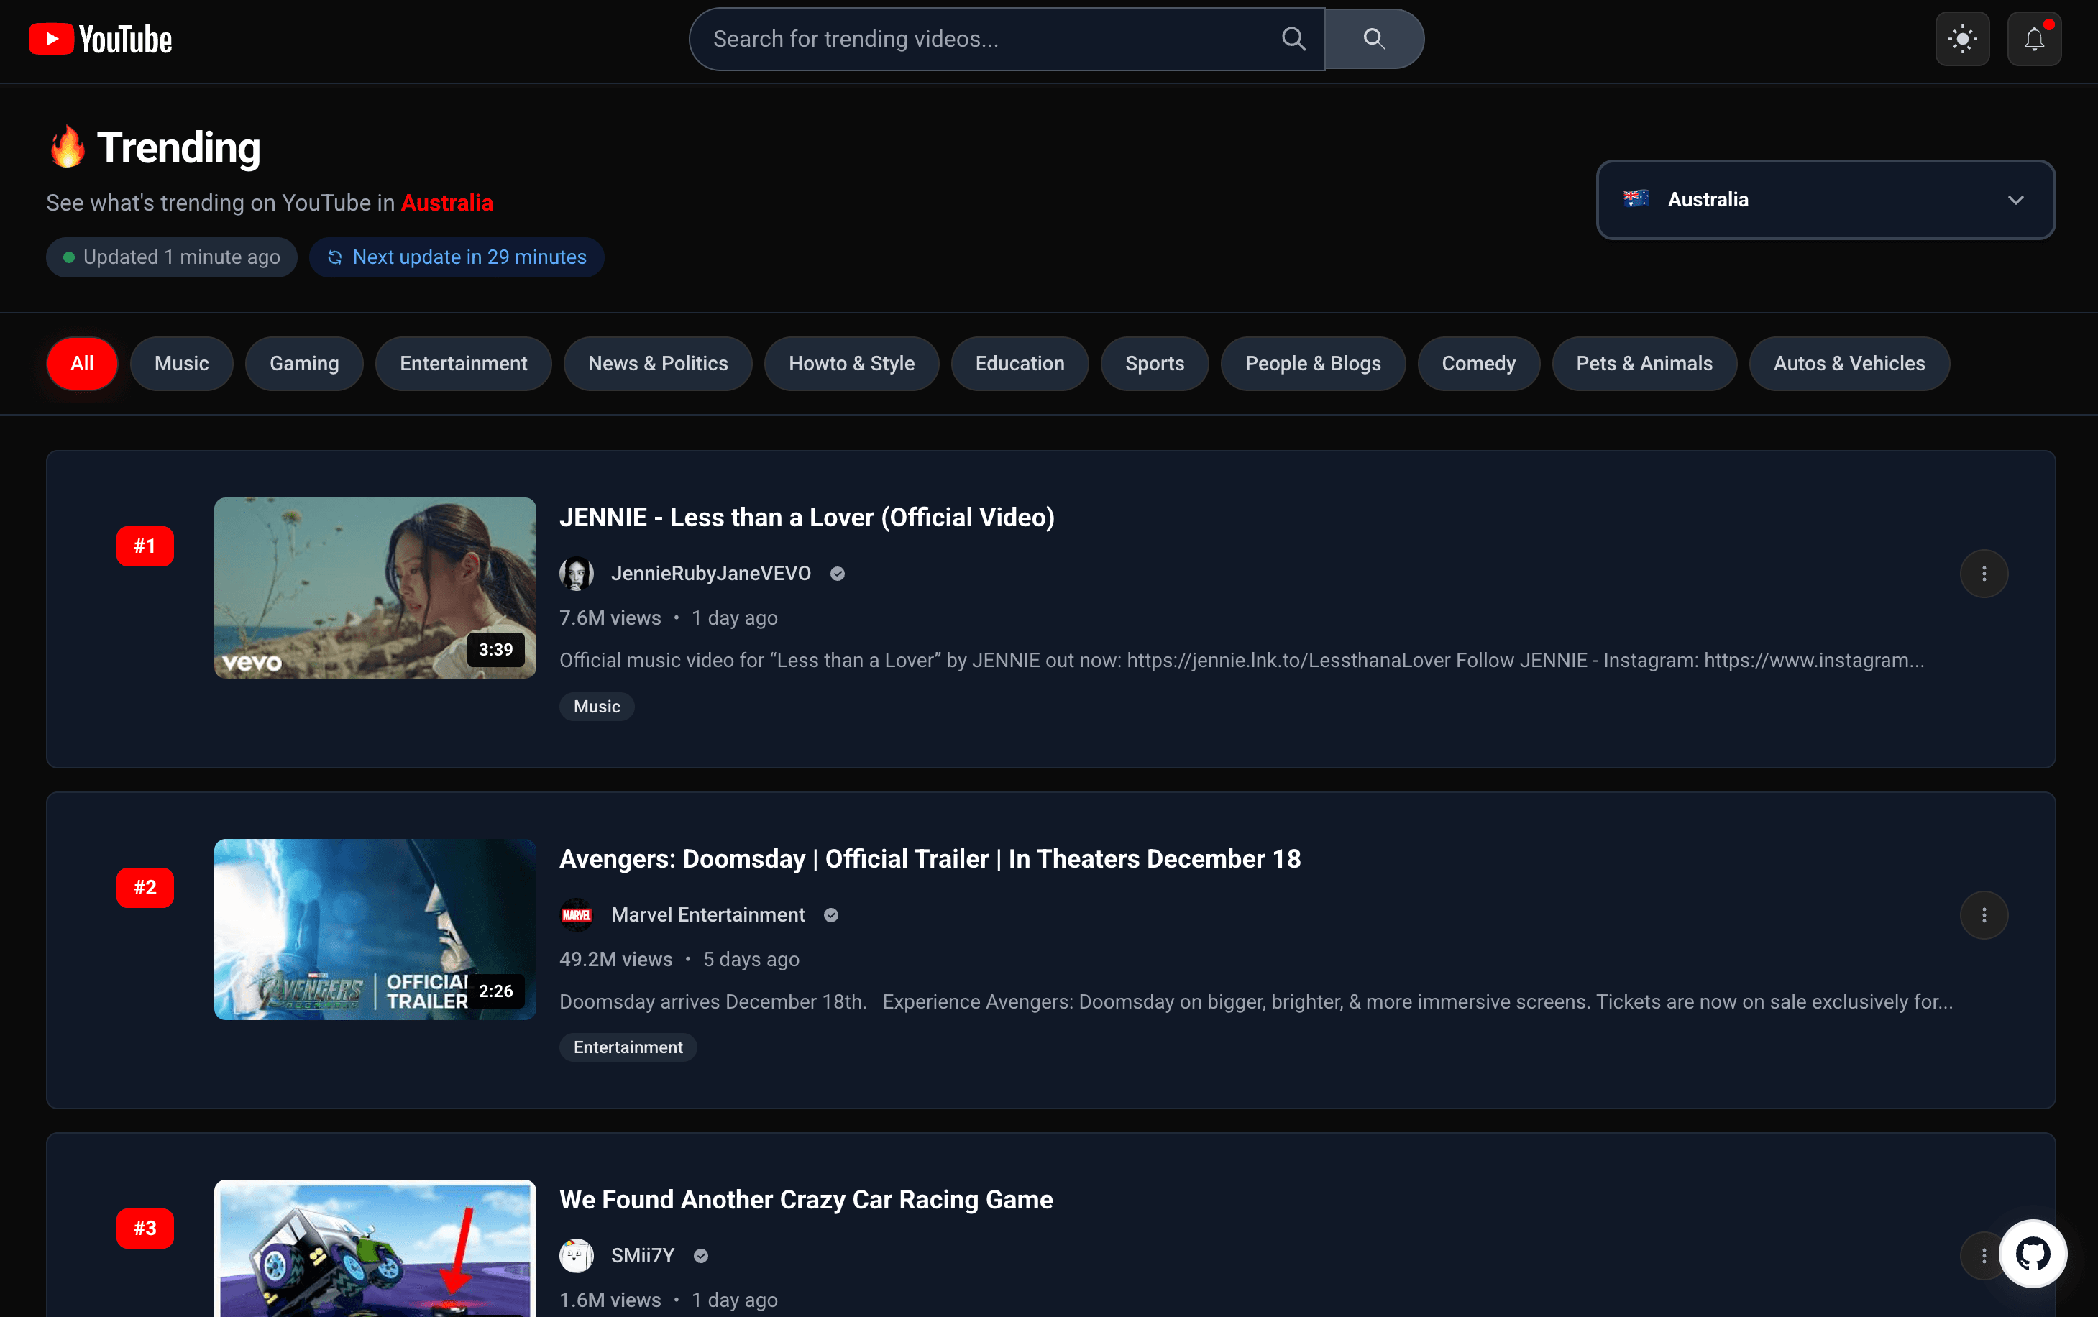Image resolution: width=2098 pixels, height=1317 pixels.
Task: Click the 2:26 duration badge
Action: [x=495, y=991]
